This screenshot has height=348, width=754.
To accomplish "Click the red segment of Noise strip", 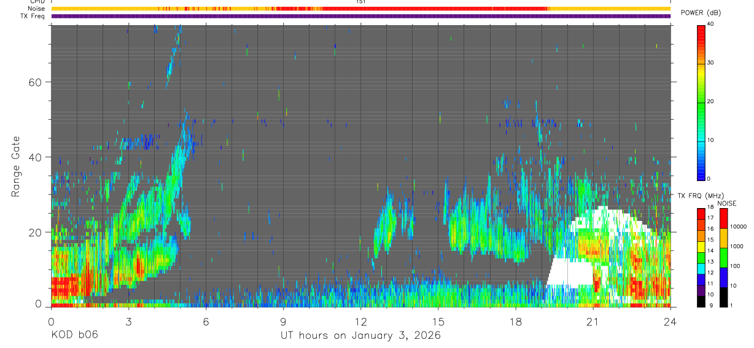I will coord(434,9).
